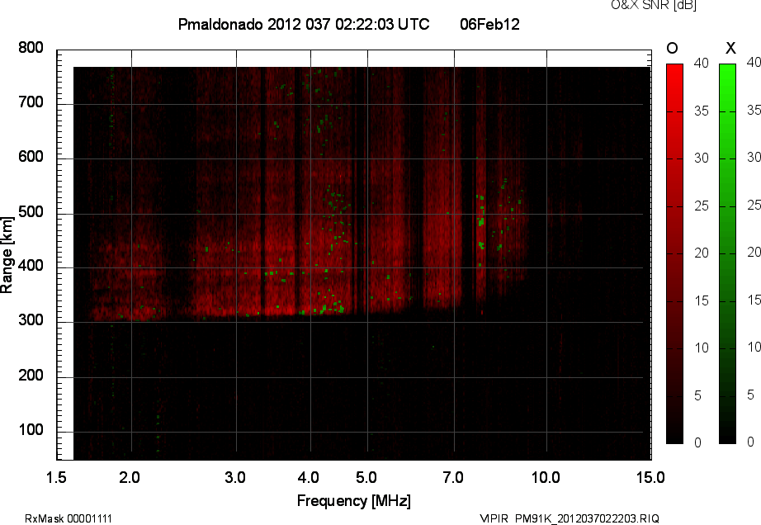This screenshot has width=761, height=525.
Task: Click the X label above the green colorbar
Action: click(729, 49)
